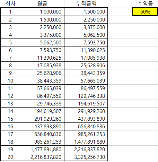Click the 회차 column header
Screen dimensions: 158x162
(10, 4)
